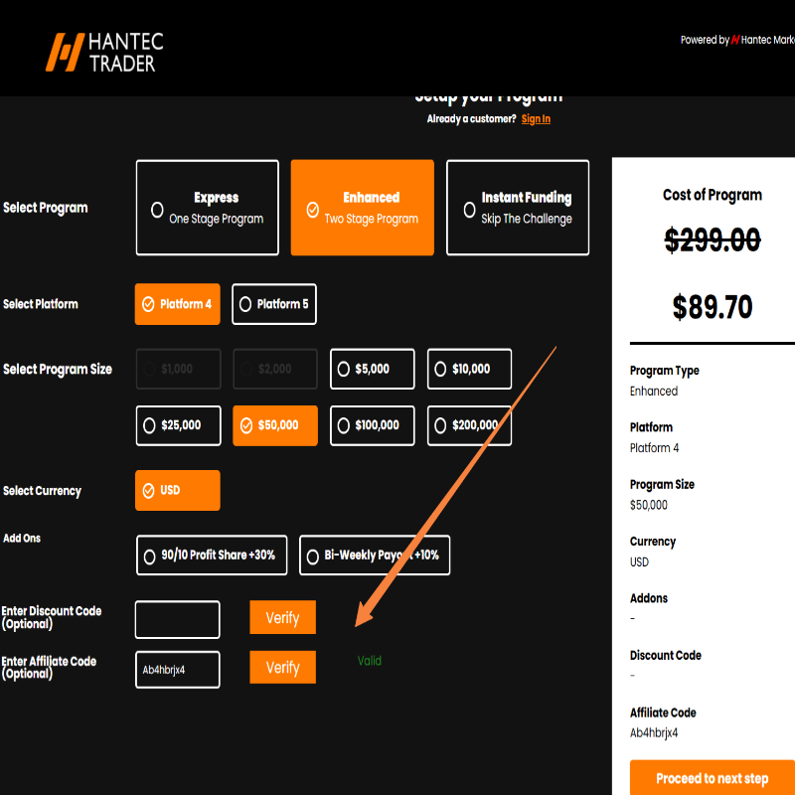Click the Addons label in the summary
This screenshot has width=795, height=795.
click(x=649, y=598)
